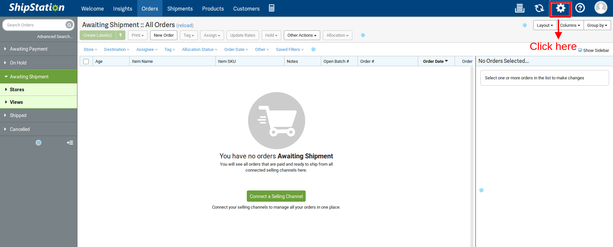Viewport: 613px width, 247px height.
Task: Toggle the Show Sidebar checkbox
Action: click(x=580, y=50)
